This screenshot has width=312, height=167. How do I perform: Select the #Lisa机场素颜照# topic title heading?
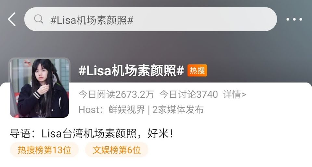(131, 71)
